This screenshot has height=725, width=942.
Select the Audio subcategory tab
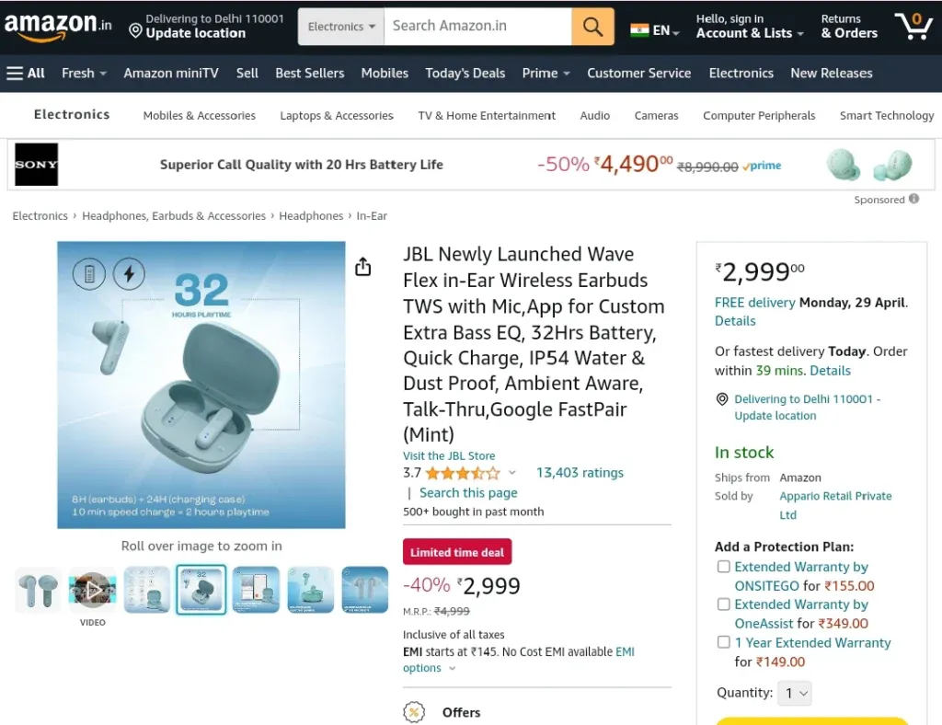(595, 115)
